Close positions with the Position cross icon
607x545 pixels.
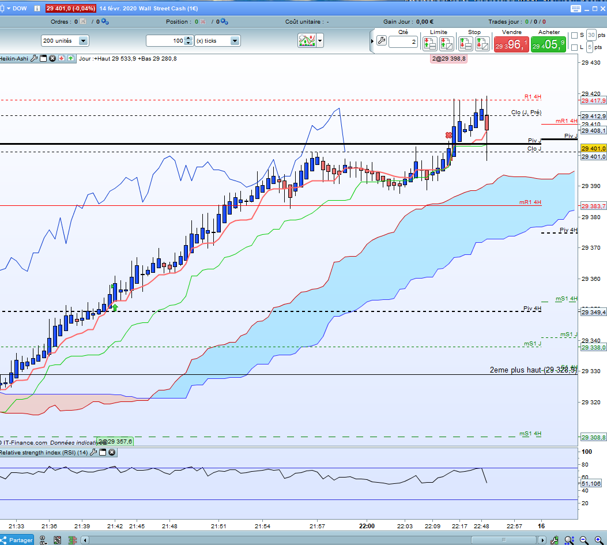click(203, 22)
